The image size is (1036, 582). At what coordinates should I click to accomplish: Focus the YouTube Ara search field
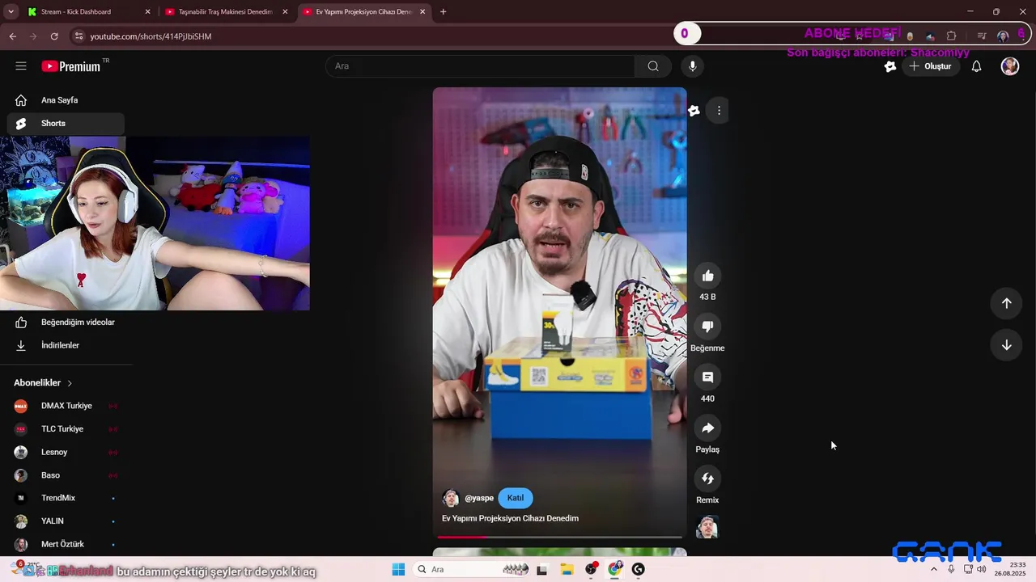(480, 66)
